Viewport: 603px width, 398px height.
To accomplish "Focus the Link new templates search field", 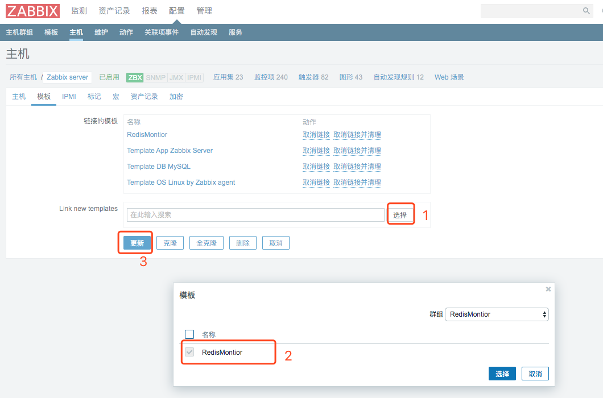I will click(255, 215).
